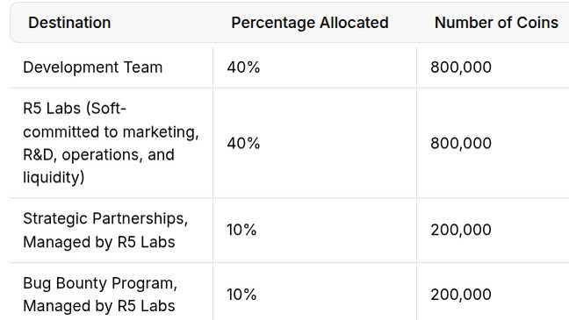The height and width of the screenshot is (320, 569).
Task: Click the Strategic Partnerships destination cell
Action: [111, 231]
